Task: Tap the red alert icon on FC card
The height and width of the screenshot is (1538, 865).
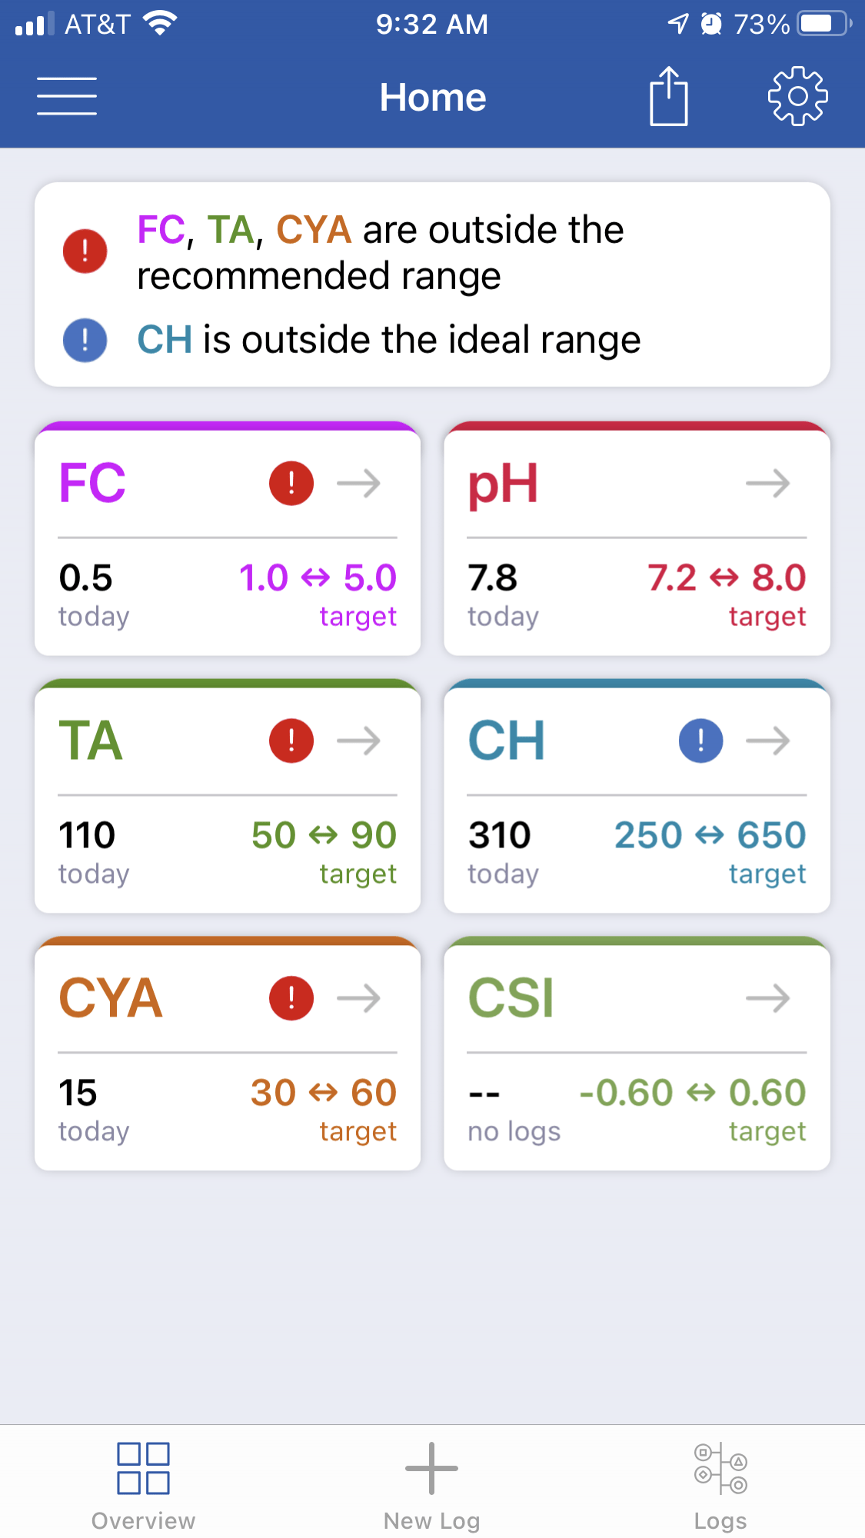Action: click(x=291, y=484)
